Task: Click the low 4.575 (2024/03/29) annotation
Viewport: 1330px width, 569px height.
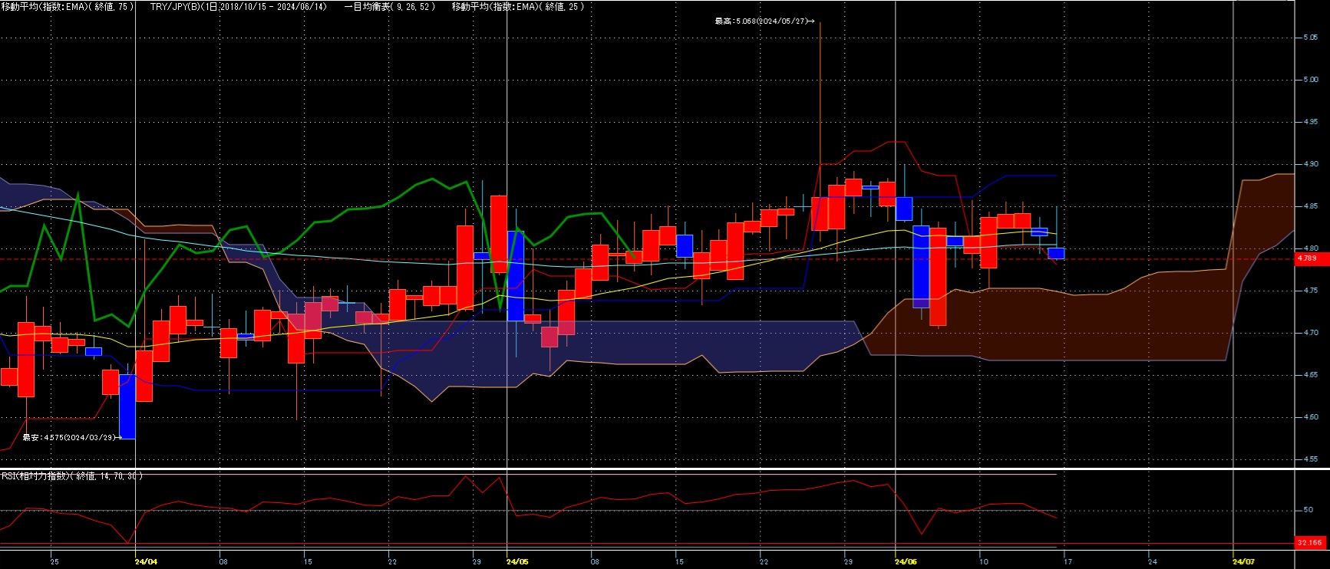Action: tap(71, 437)
